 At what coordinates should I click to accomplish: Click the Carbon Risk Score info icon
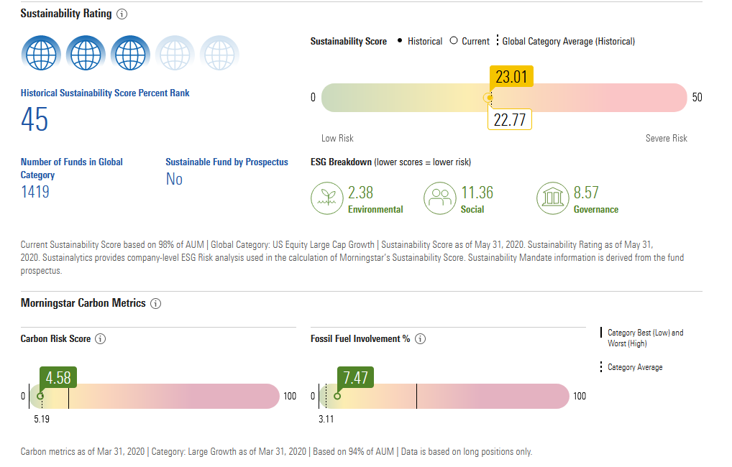(101, 339)
